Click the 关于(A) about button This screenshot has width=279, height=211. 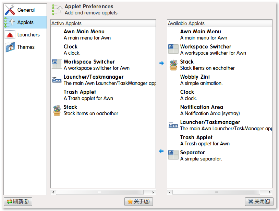click(x=138, y=201)
